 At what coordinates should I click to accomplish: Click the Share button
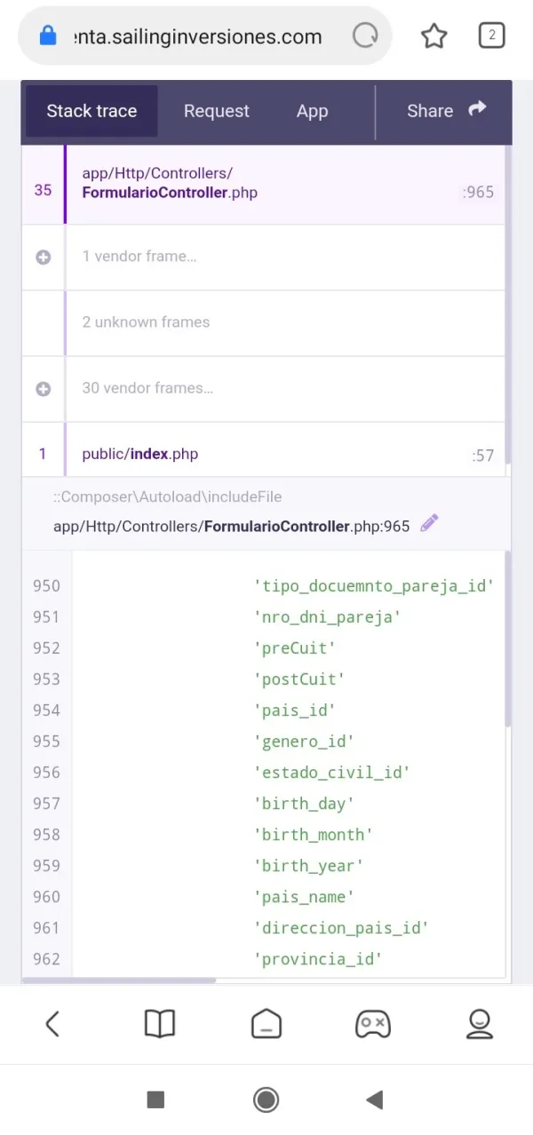click(x=446, y=111)
